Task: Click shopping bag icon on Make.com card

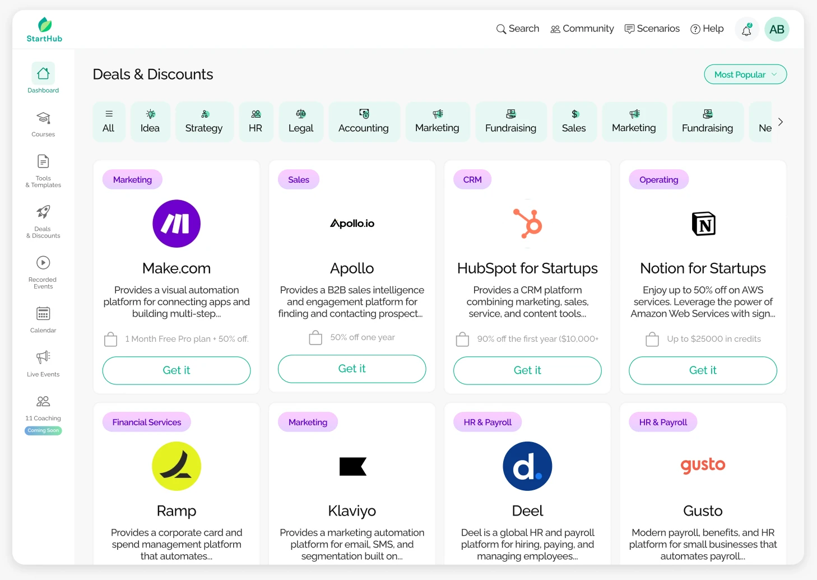Action: 111,339
